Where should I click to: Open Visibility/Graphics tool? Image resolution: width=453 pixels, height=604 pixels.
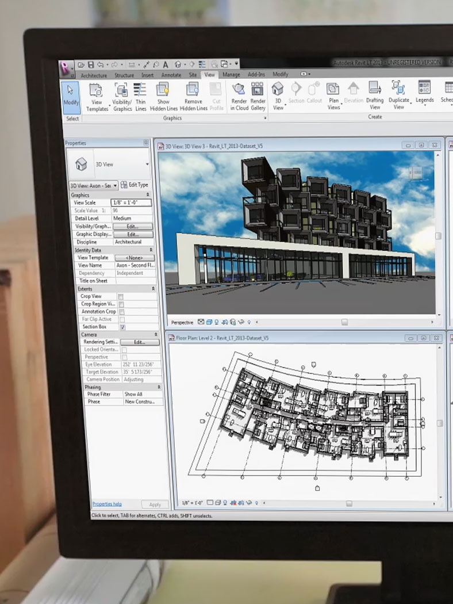pyautogui.click(x=122, y=97)
